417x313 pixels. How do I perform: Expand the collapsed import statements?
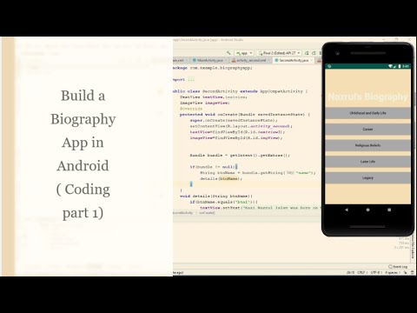coord(191,79)
